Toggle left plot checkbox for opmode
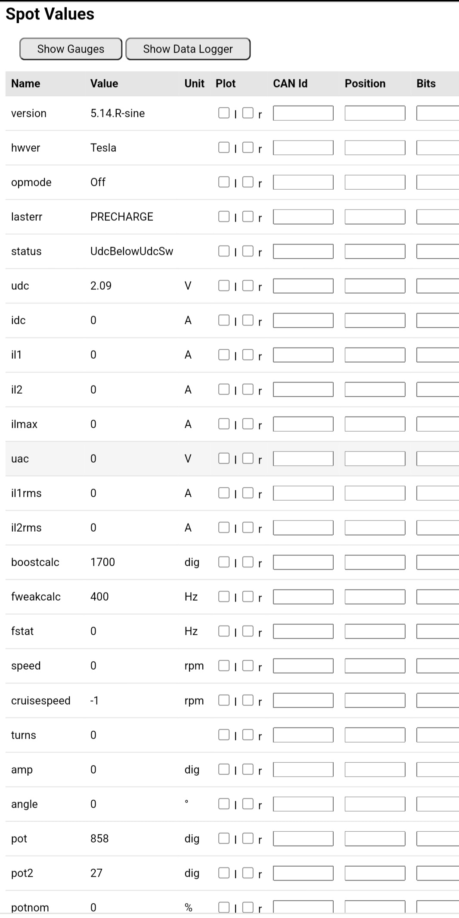The width and height of the screenshot is (459, 918). tap(224, 182)
